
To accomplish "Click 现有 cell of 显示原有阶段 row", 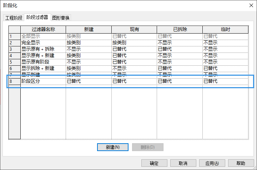I will [x=134, y=62].
